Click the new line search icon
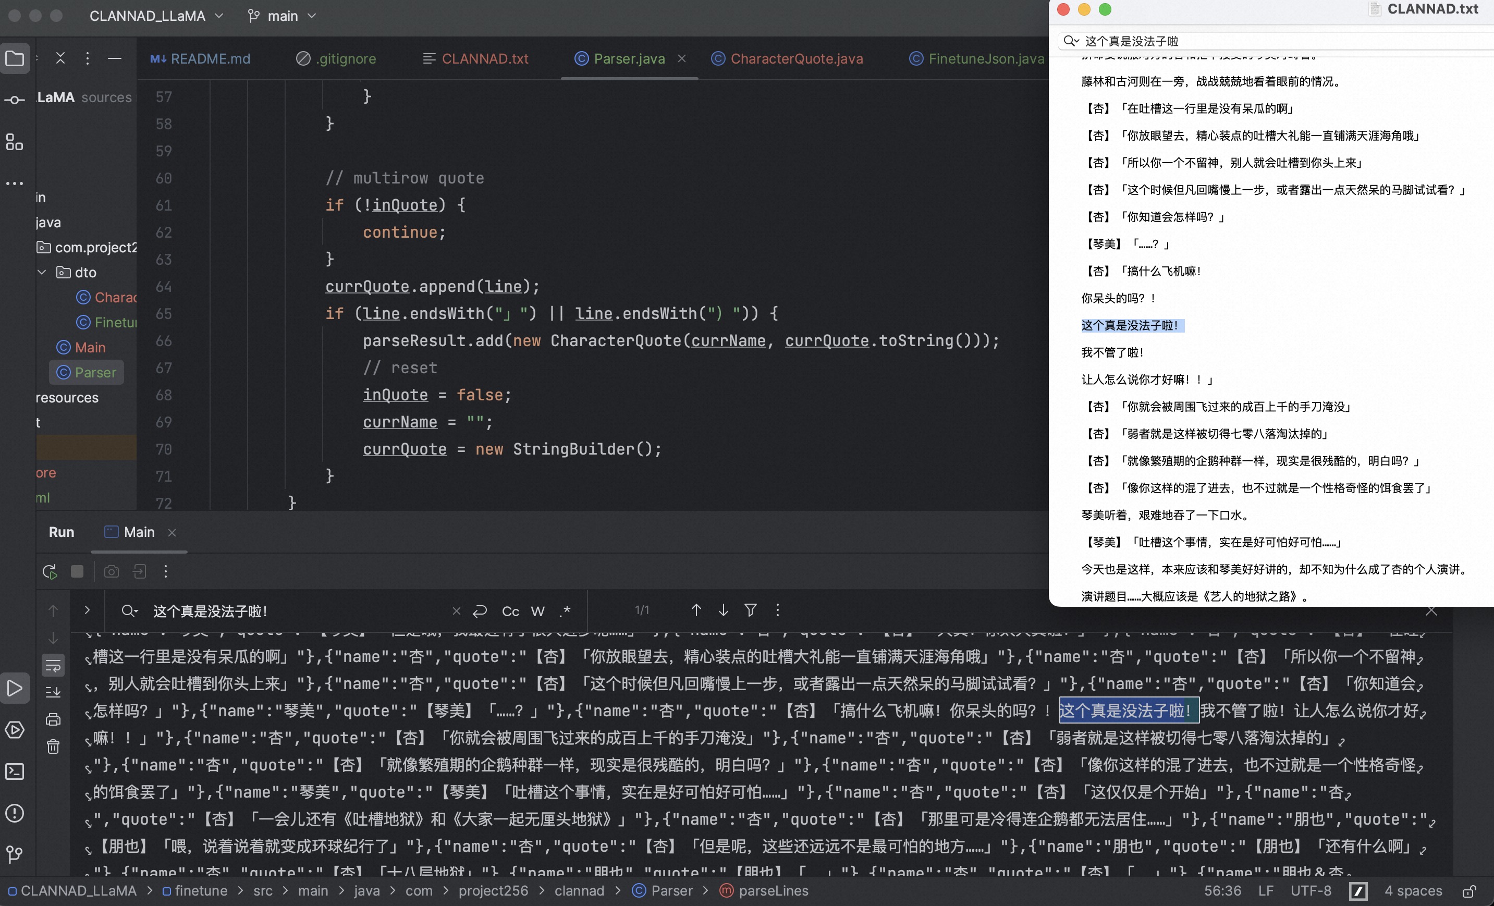Viewport: 1494px width, 906px height. point(480,611)
